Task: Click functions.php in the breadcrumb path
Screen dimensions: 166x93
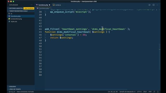Action: pos(44,8)
